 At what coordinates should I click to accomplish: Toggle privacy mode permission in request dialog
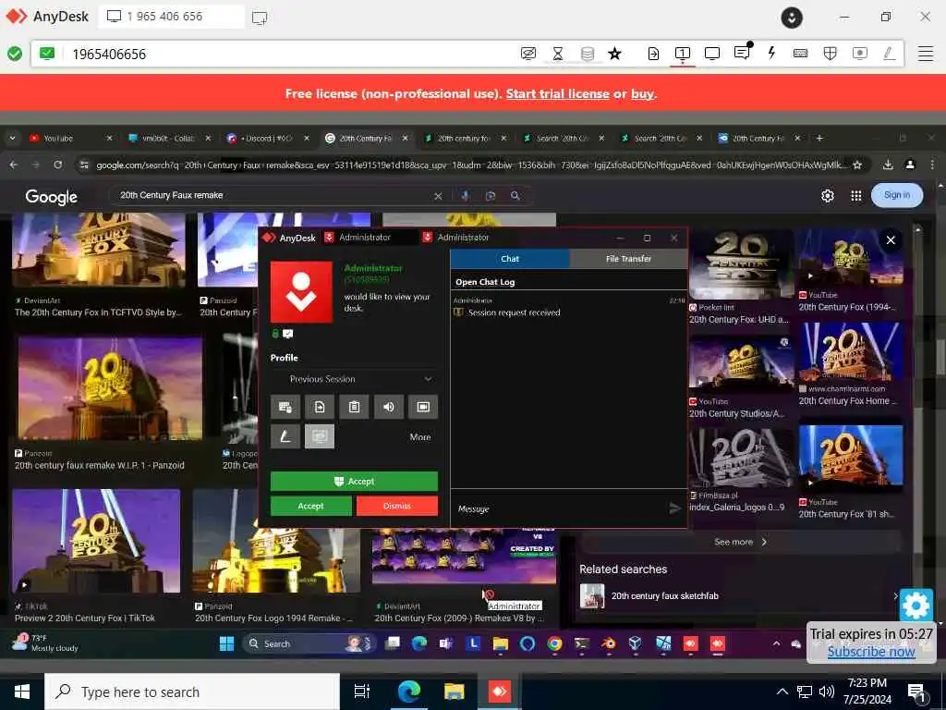320,436
